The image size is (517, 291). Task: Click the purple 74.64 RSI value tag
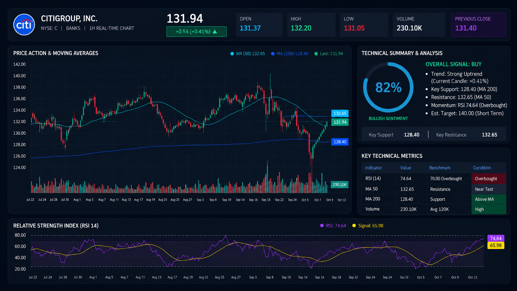[496, 238]
